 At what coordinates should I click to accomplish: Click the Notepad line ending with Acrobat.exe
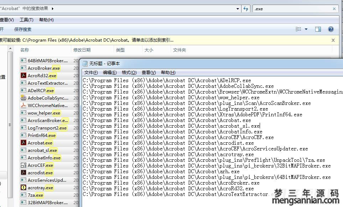pyautogui.click(x=167, y=120)
